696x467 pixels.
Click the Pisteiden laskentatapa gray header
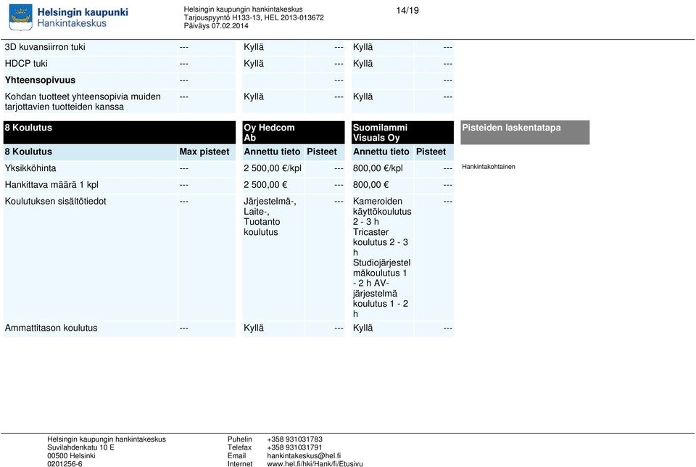(x=525, y=132)
